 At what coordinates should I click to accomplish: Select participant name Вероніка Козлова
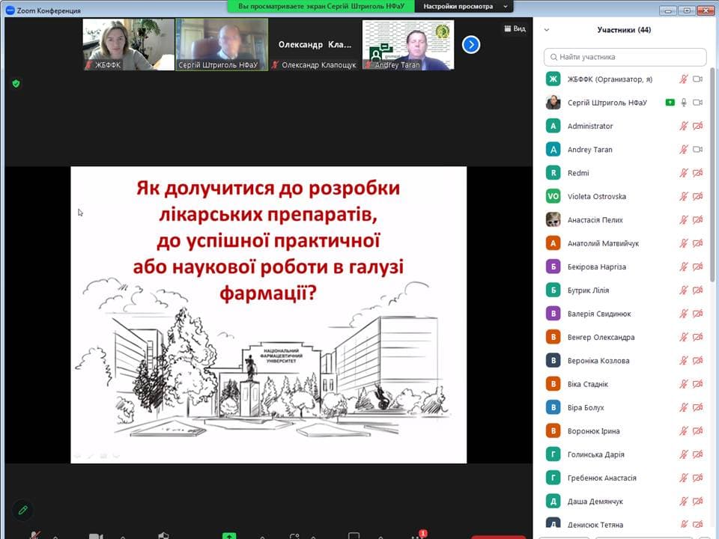(598, 361)
